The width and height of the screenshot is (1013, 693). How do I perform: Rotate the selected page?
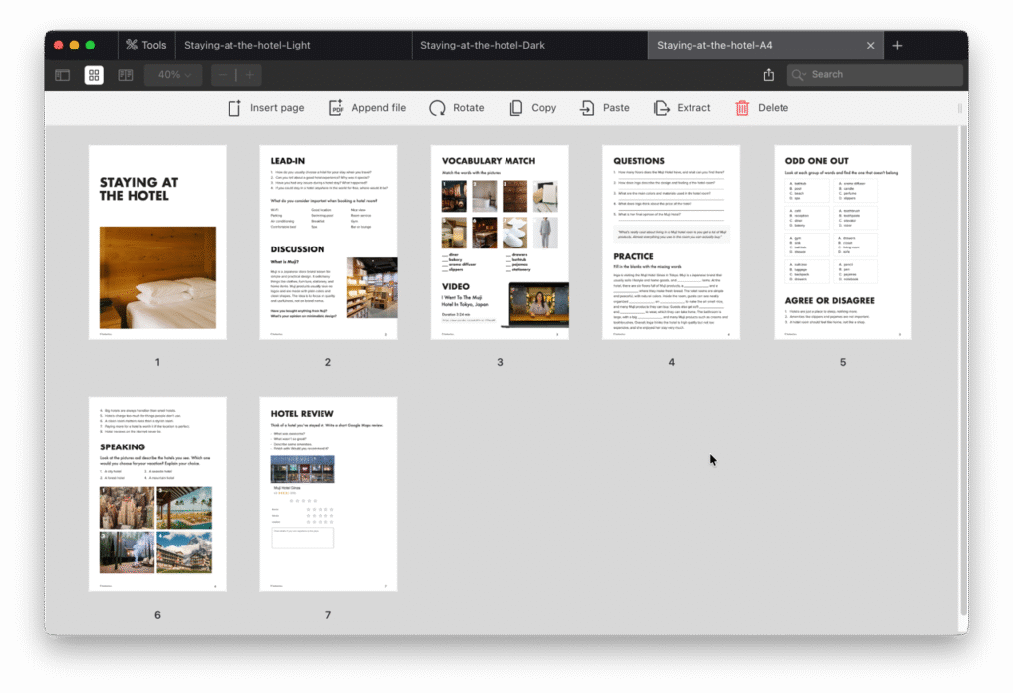click(437, 108)
